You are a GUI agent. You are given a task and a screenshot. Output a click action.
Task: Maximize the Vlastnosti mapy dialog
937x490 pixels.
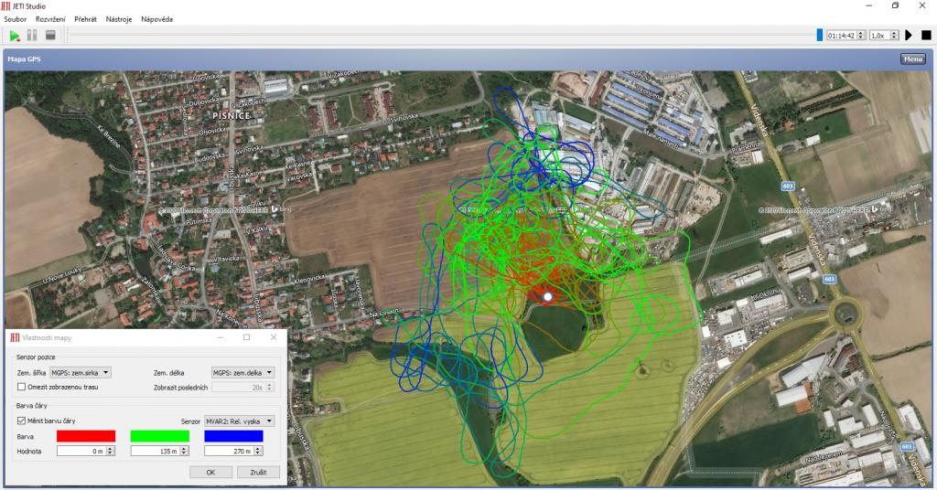coord(246,337)
